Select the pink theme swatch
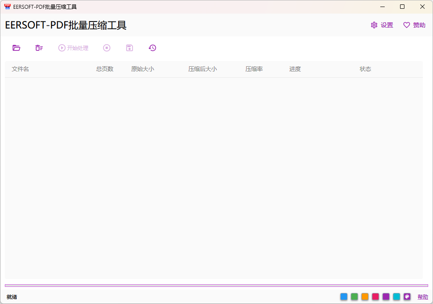Image resolution: width=433 pixels, height=304 pixels. (375, 297)
